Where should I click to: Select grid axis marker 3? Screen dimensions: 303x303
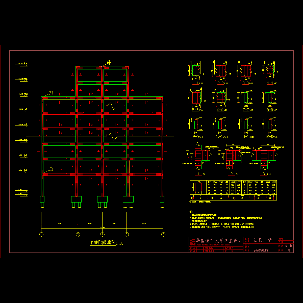click(x=78, y=234)
